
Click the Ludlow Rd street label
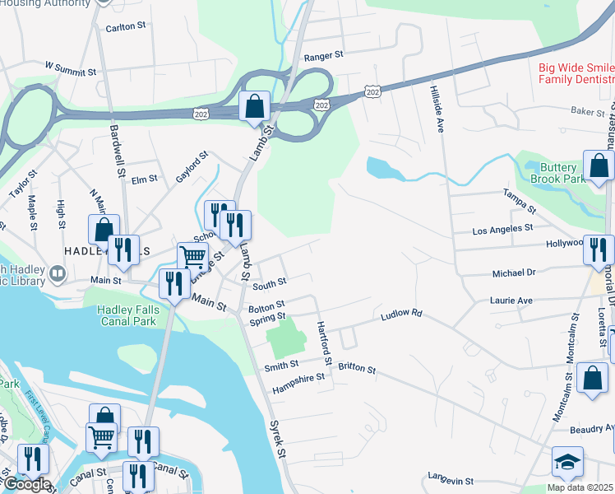[401, 315]
